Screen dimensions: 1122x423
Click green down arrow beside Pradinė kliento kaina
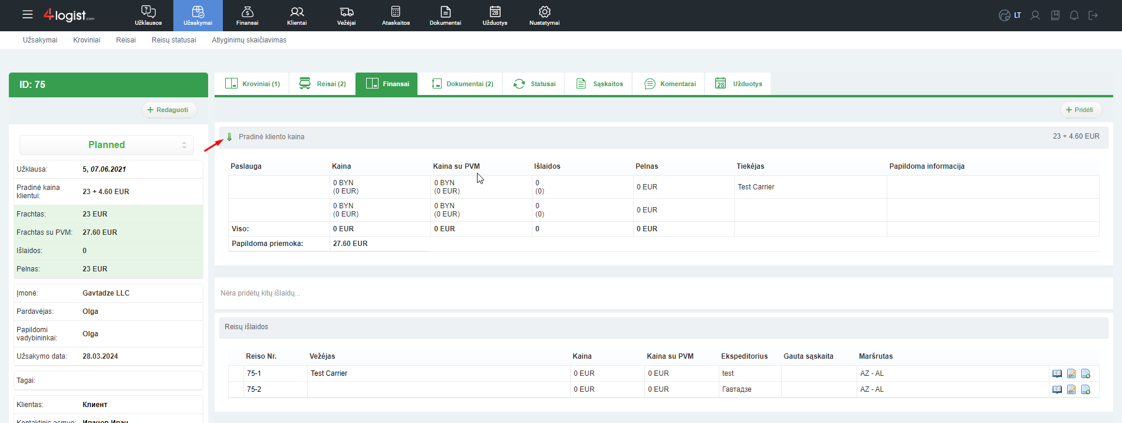[229, 137]
